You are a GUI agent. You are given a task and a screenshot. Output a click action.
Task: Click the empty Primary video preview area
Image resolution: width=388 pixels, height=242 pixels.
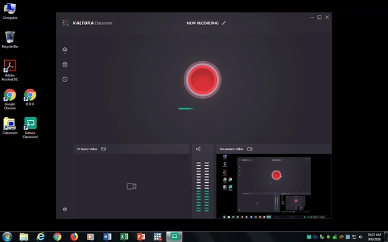(131, 186)
